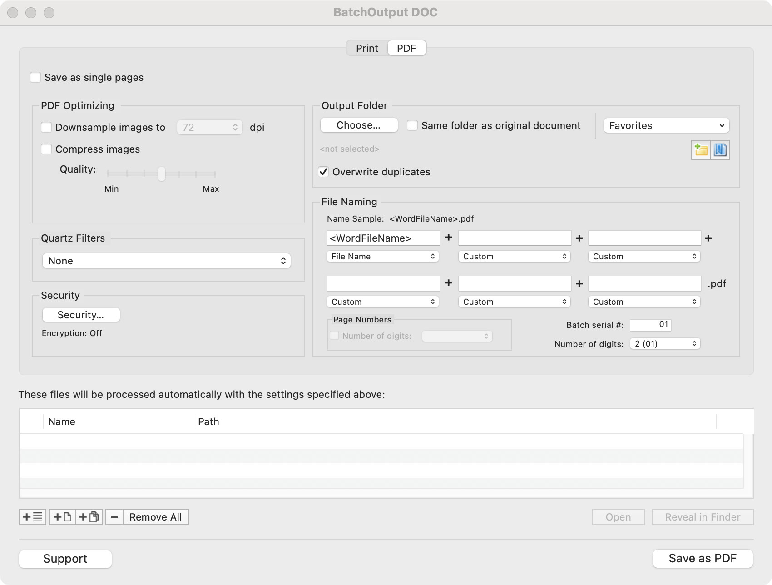This screenshot has height=585, width=772.
Task: Open the Security... settings button
Action: click(81, 315)
